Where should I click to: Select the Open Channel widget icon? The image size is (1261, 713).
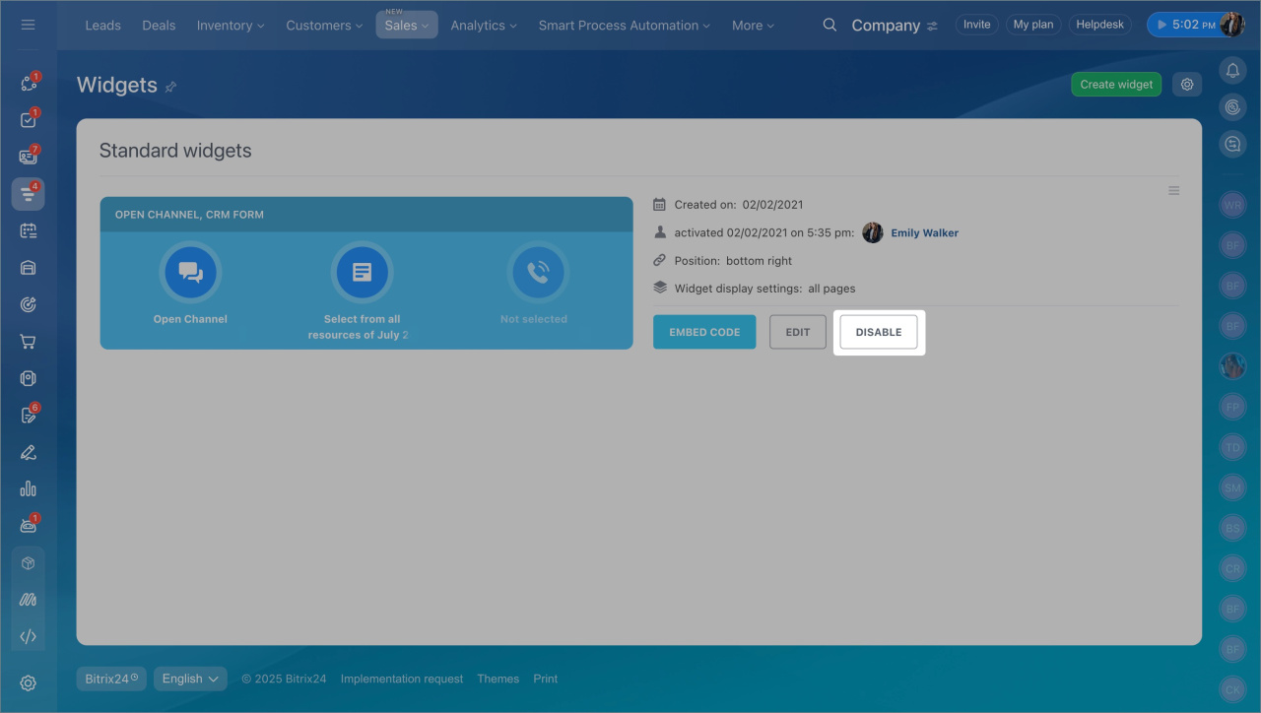(190, 273)
